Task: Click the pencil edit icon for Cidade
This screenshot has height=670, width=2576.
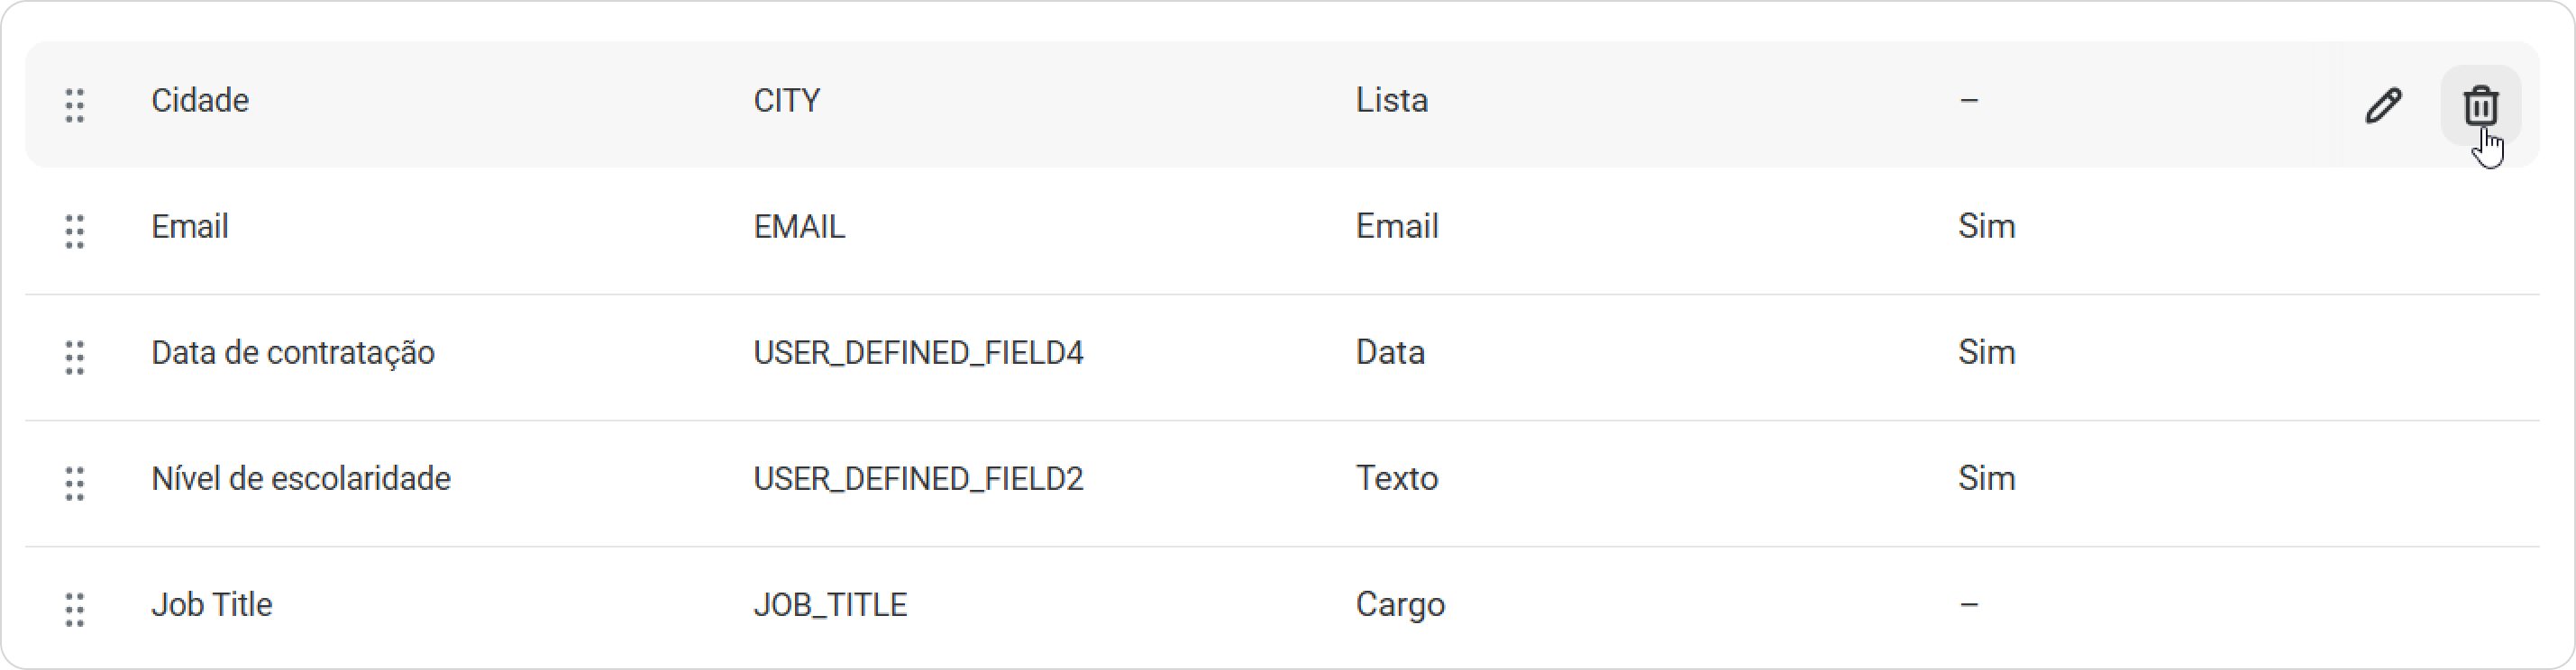Action: pos(2384,104)
